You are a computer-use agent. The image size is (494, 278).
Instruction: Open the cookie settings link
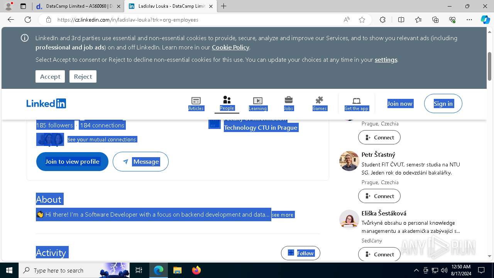tap(386, 59)
